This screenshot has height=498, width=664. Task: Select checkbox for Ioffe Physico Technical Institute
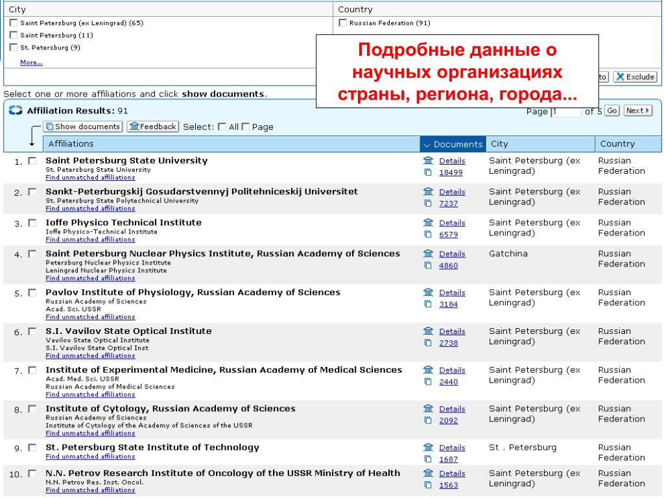click(32, 223)
